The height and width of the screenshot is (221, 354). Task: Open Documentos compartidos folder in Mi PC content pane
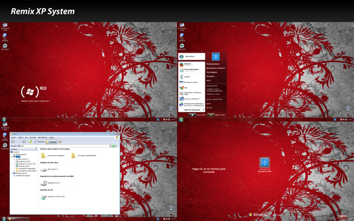click(53, 156)
